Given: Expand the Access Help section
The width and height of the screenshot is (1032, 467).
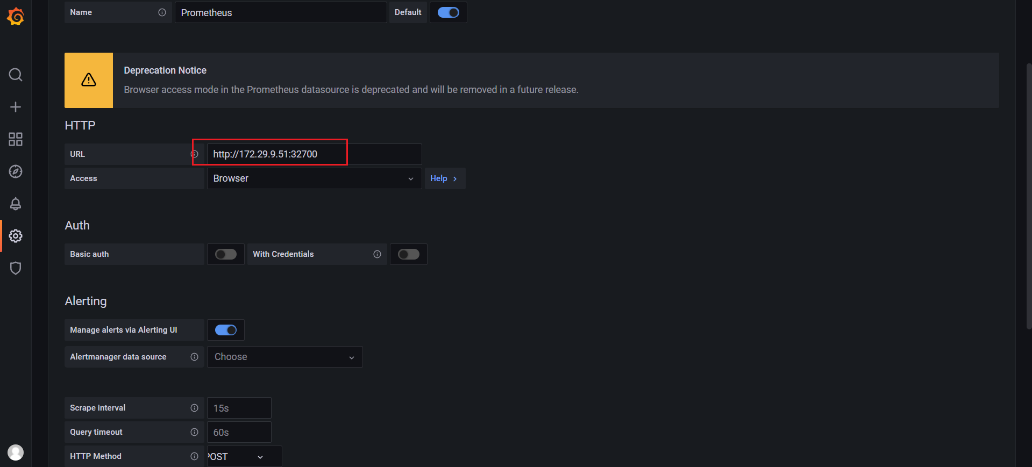Looking at the screenshot, I should tap(445, 178).
